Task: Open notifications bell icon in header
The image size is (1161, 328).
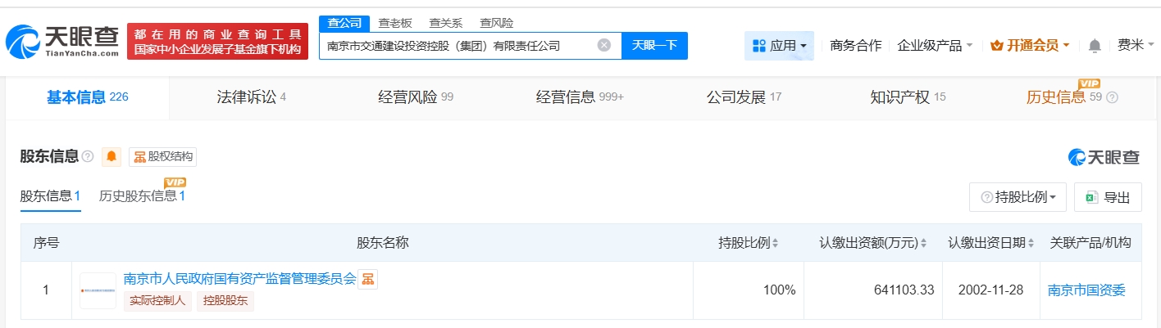Action: [x=1095, y=46]
